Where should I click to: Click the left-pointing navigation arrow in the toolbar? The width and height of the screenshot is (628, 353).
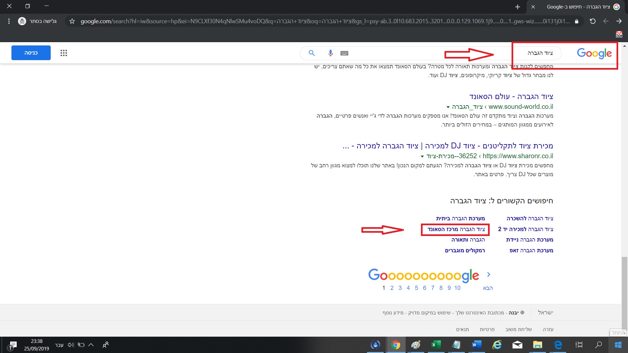(606, 21)
